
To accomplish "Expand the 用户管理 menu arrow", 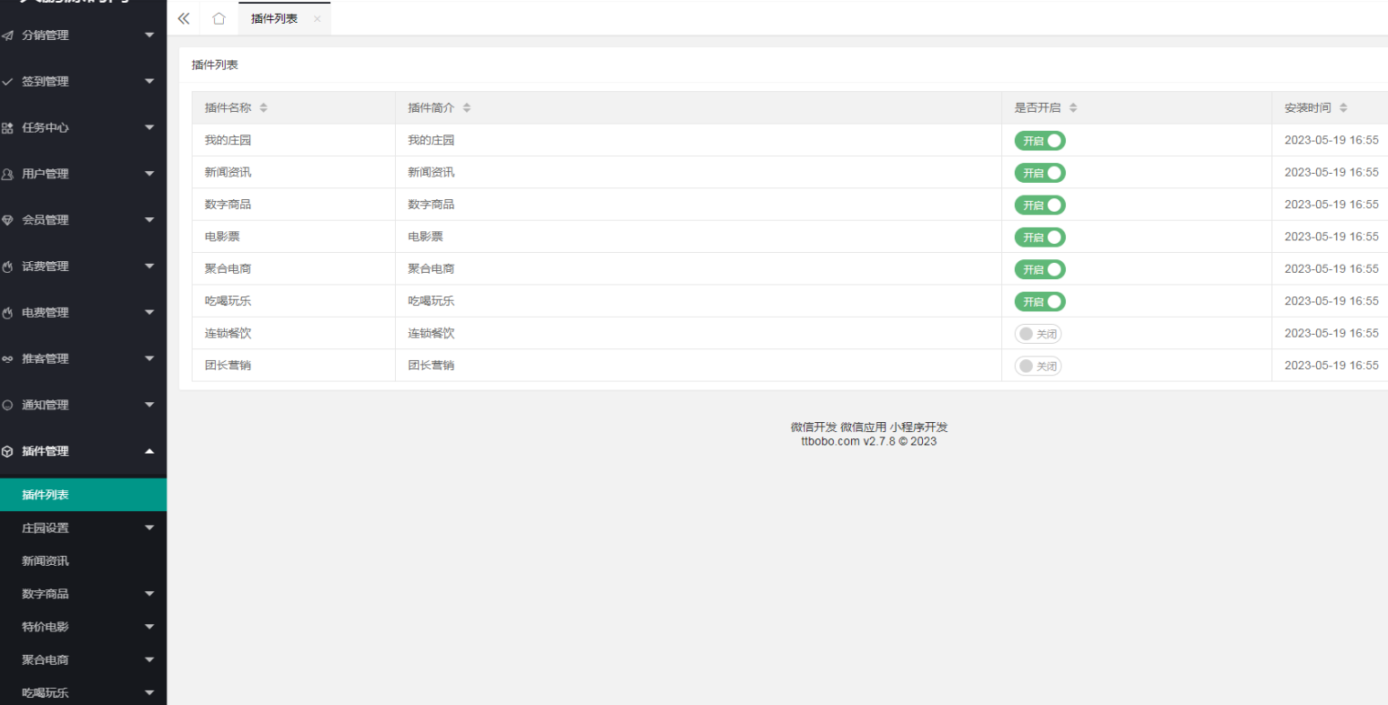I will click(x=150, y=174).
